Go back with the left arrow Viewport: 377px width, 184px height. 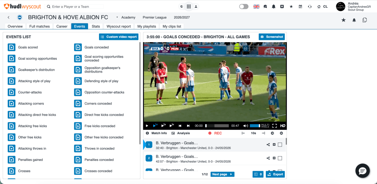(9, 17)
